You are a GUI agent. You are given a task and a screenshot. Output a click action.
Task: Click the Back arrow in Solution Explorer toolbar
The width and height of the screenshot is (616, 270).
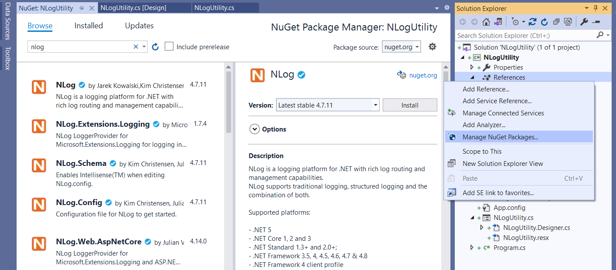click(x=462, y=22)
